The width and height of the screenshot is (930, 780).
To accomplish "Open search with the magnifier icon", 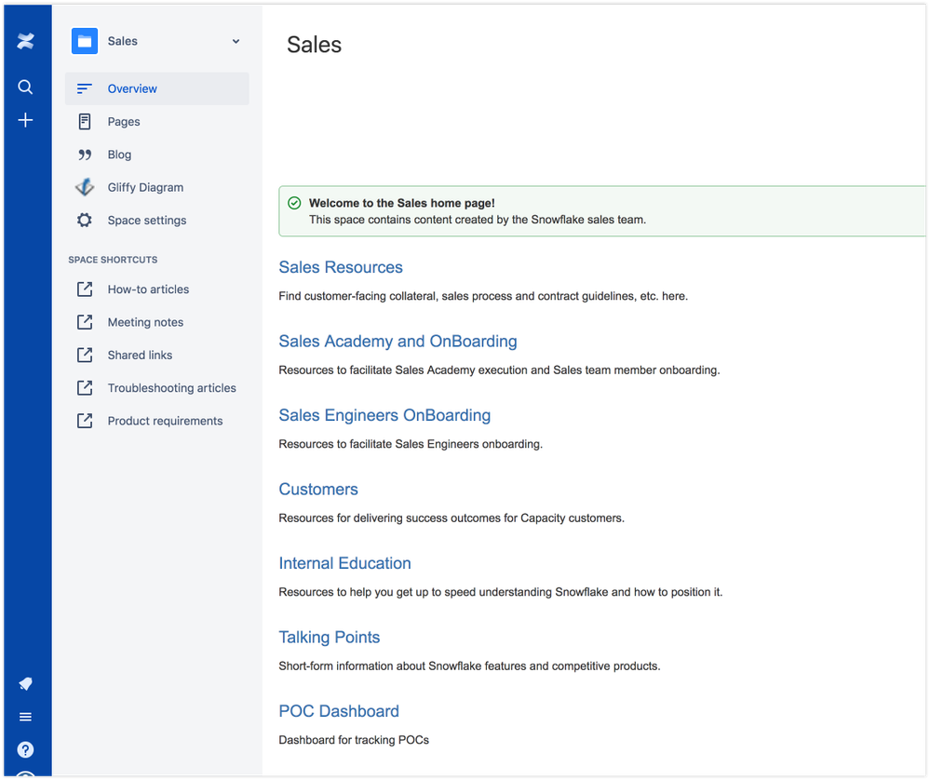I will (x=25, y=87).
